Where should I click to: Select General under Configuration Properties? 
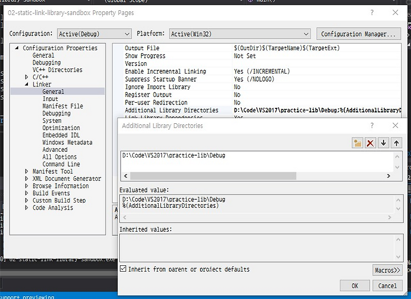coord(43,55)
